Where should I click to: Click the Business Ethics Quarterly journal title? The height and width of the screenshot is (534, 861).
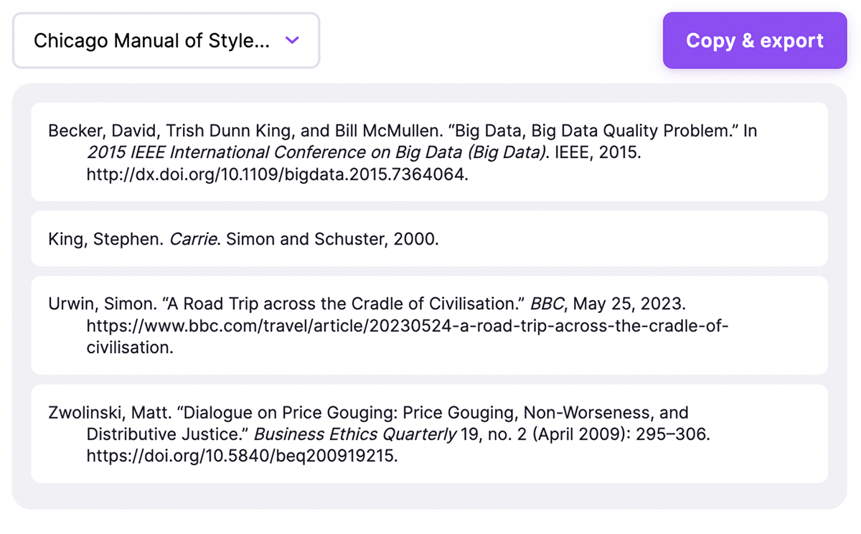click(355, 434)
